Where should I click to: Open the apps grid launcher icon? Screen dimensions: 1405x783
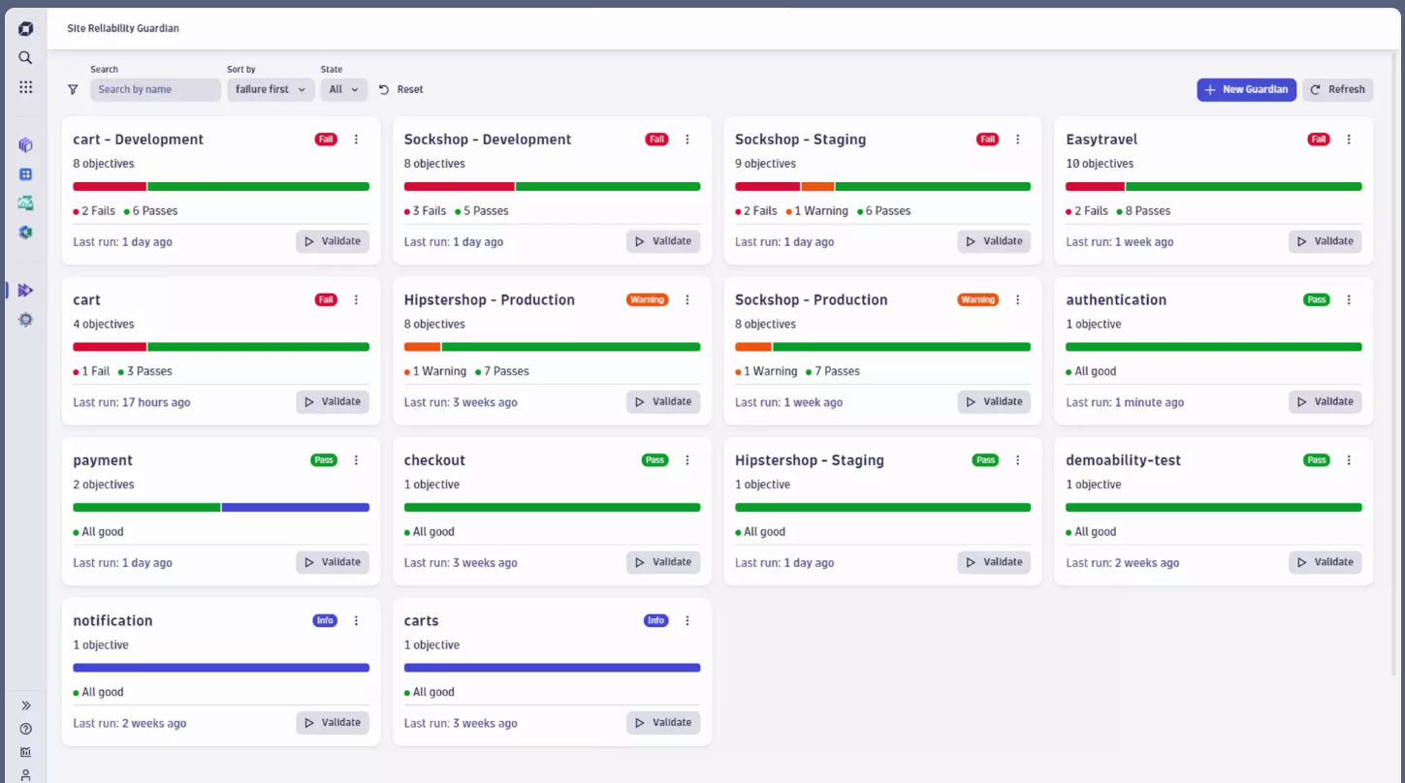26,87
